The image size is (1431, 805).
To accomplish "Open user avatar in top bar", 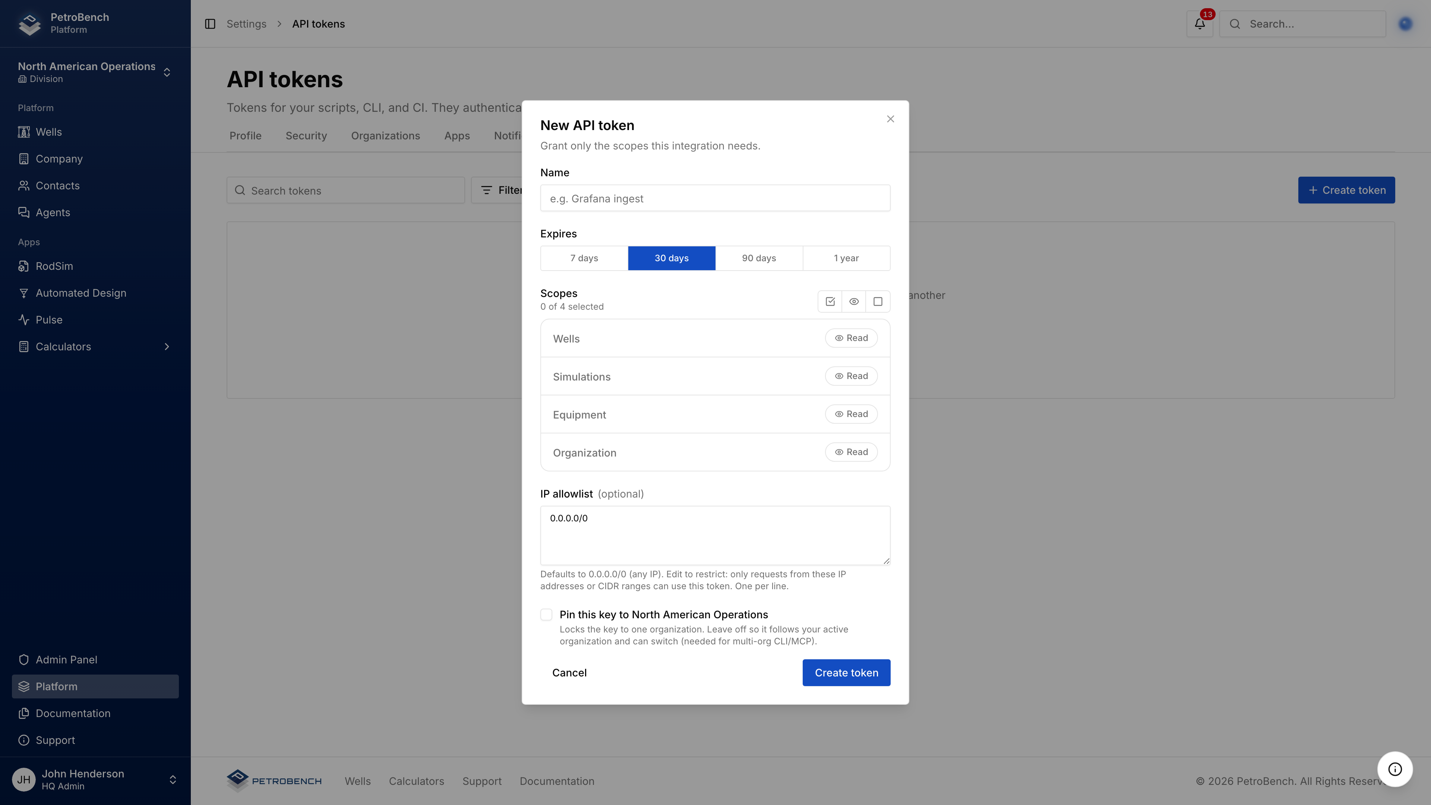I will click(1405, 24).
